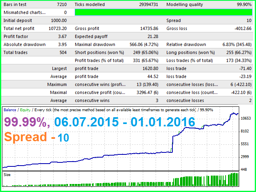The width and height of the screenshot is (256, 192).
Task: Select the Profit factor row value 3.67
Action: pos(62,36)
